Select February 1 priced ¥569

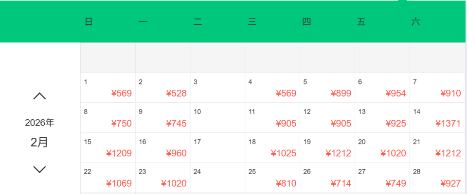point(108,88)
